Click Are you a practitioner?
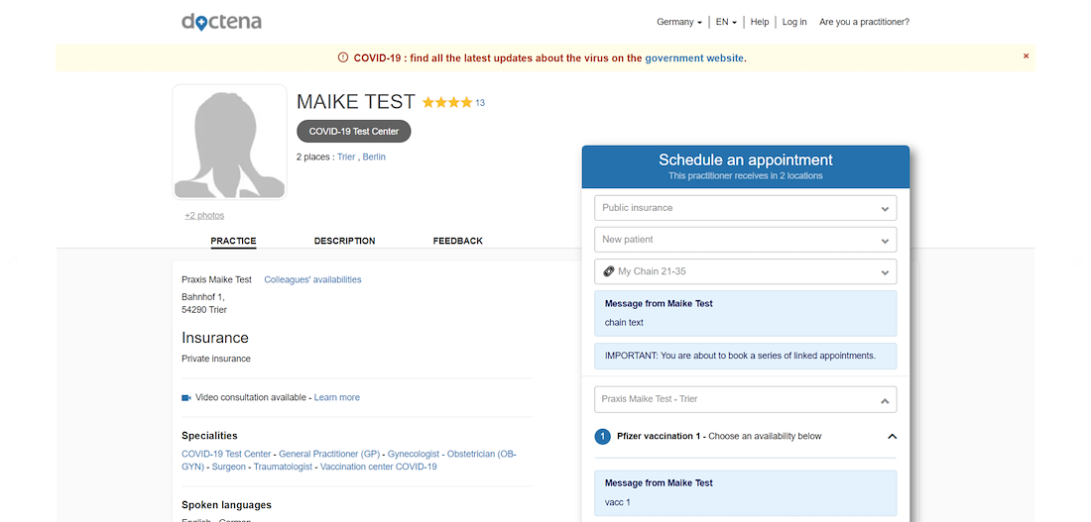Screen dimensions: 1091x522 click(864, 22)
